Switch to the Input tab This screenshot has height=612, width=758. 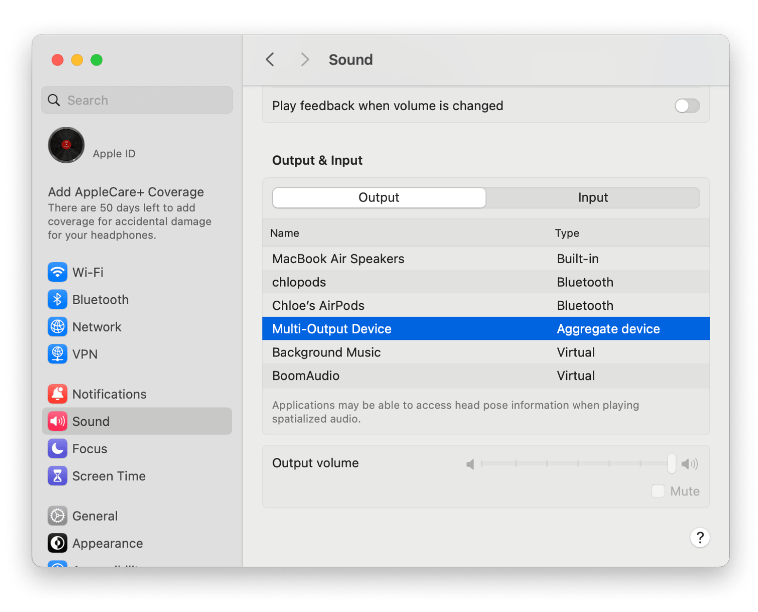click(x=592, y=198)
